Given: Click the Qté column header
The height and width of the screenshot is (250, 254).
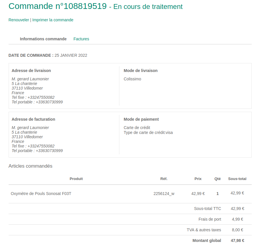Looking at the screenshot, I should (218, 179).
